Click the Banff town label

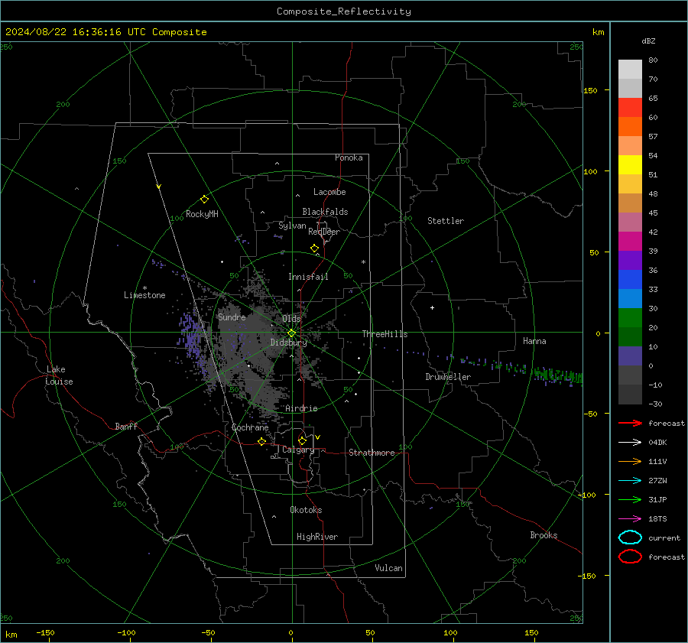(x=126, y=426)
